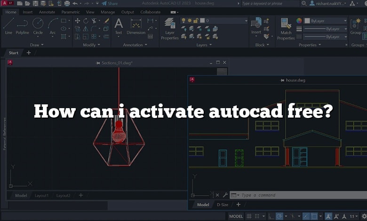Open the object color wheel
367x221 pixels.
299,21
